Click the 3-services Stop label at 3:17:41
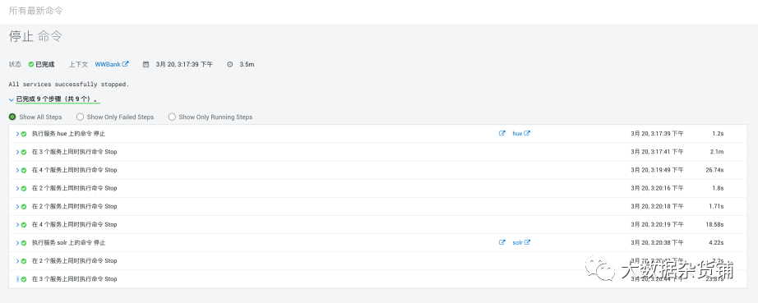The width and height of the screenshot is (758, 303). (75, 152)
